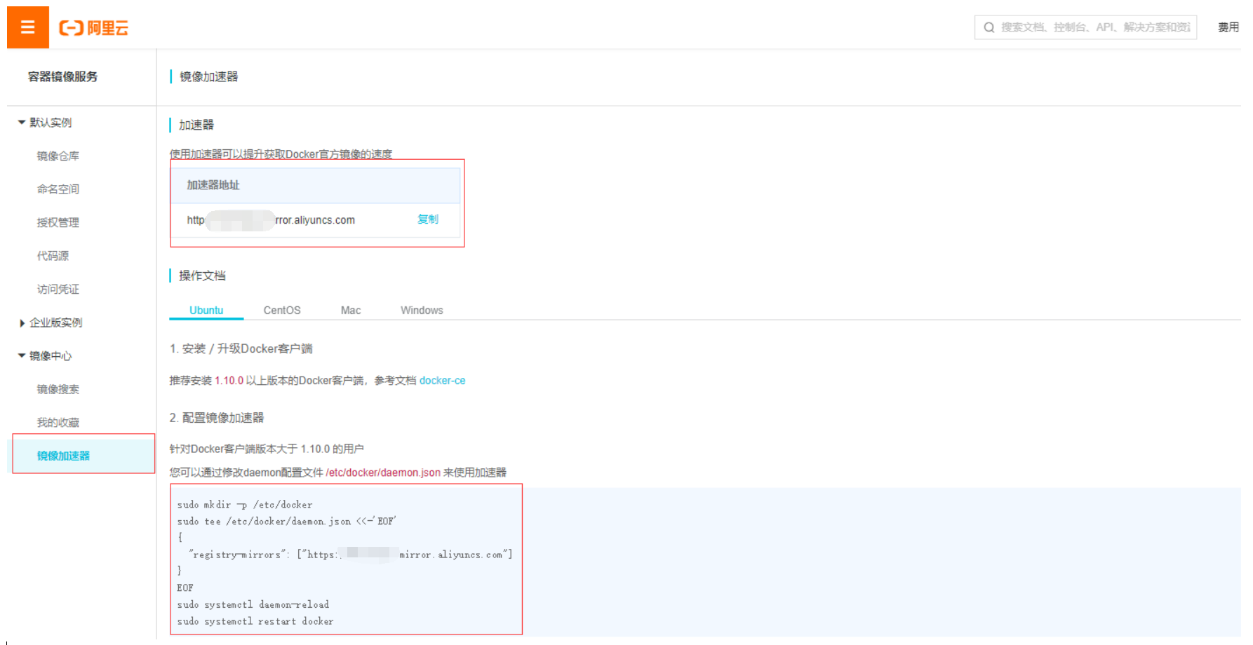
Task: Open the docker-ce documentation link
Action: coord(443,381)
